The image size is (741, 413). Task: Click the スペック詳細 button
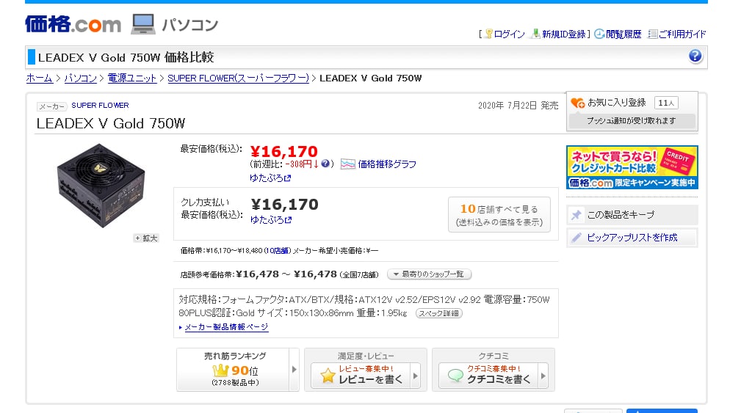(439, 313)
